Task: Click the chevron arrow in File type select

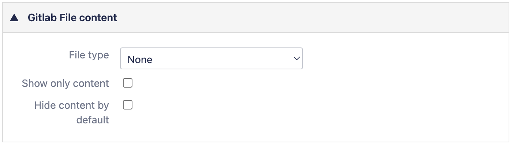Action: [x=296, y=59]
